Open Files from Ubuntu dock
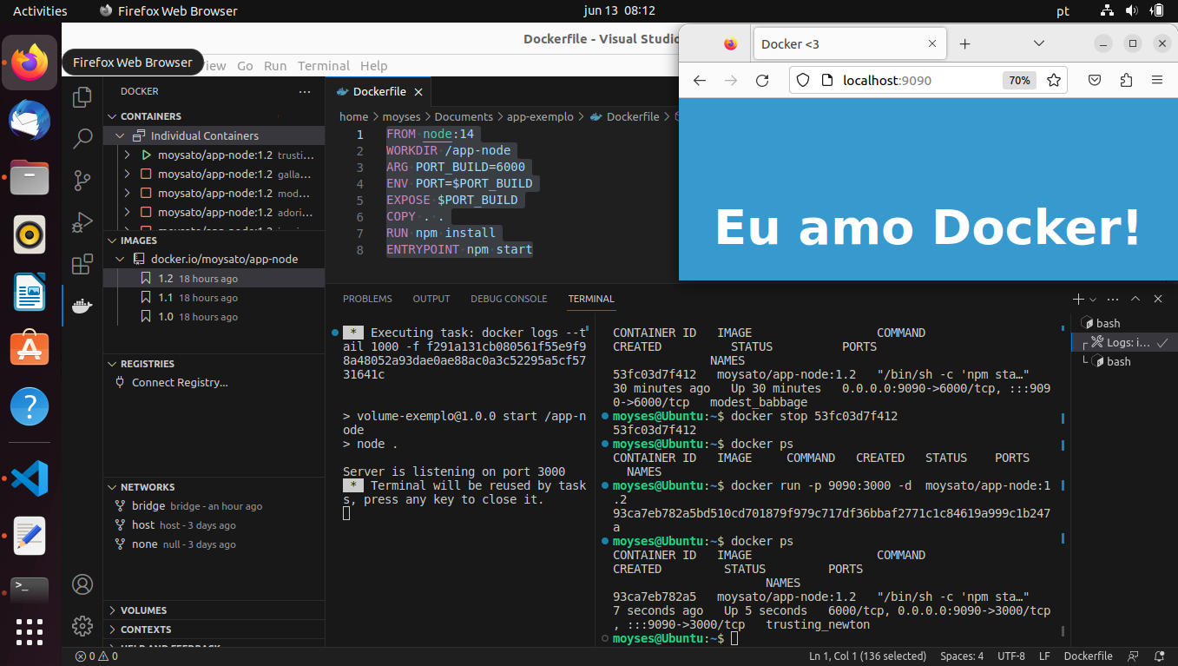The image size is (1178, 666). (x=30, y=177)
